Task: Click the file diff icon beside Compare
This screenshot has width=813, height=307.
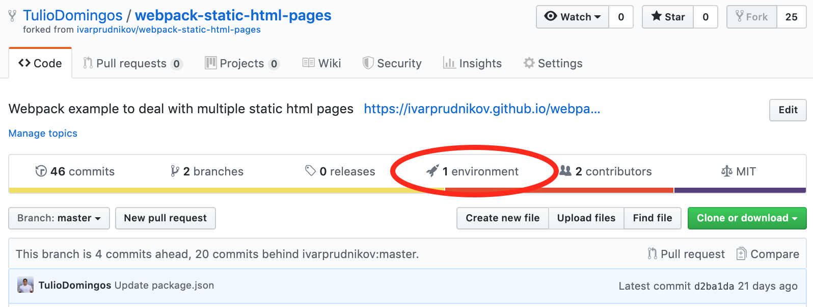Action: 742,253
